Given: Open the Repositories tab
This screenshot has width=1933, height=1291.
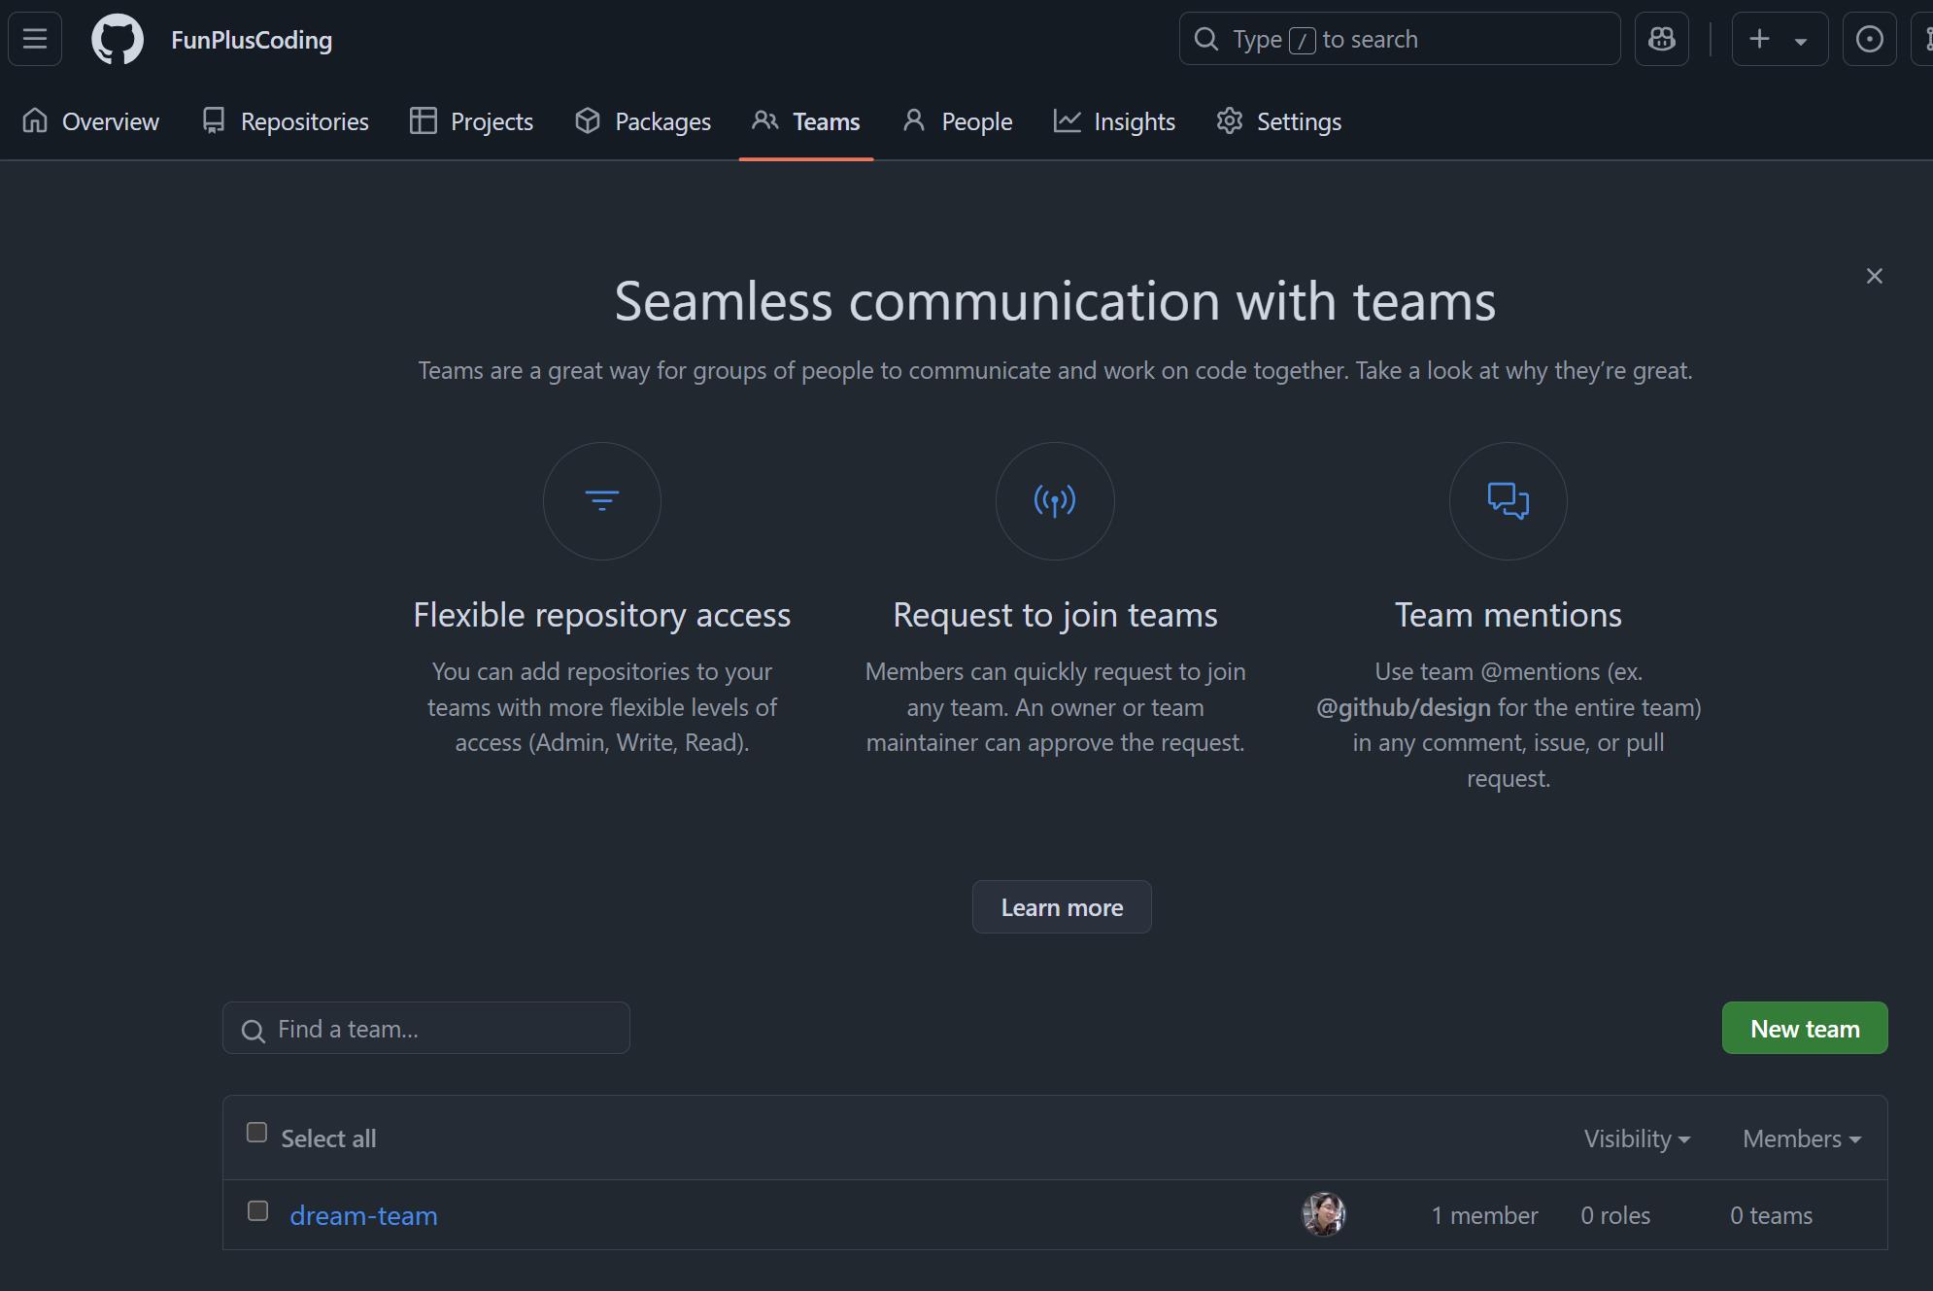Looking at the screenshot, I should [x=286, y=121].
